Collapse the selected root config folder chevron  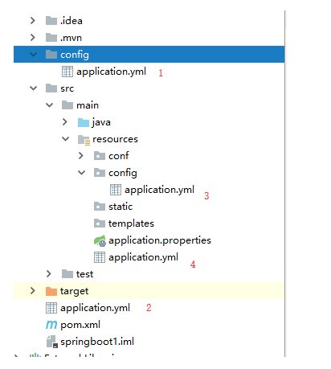(33, 55)
